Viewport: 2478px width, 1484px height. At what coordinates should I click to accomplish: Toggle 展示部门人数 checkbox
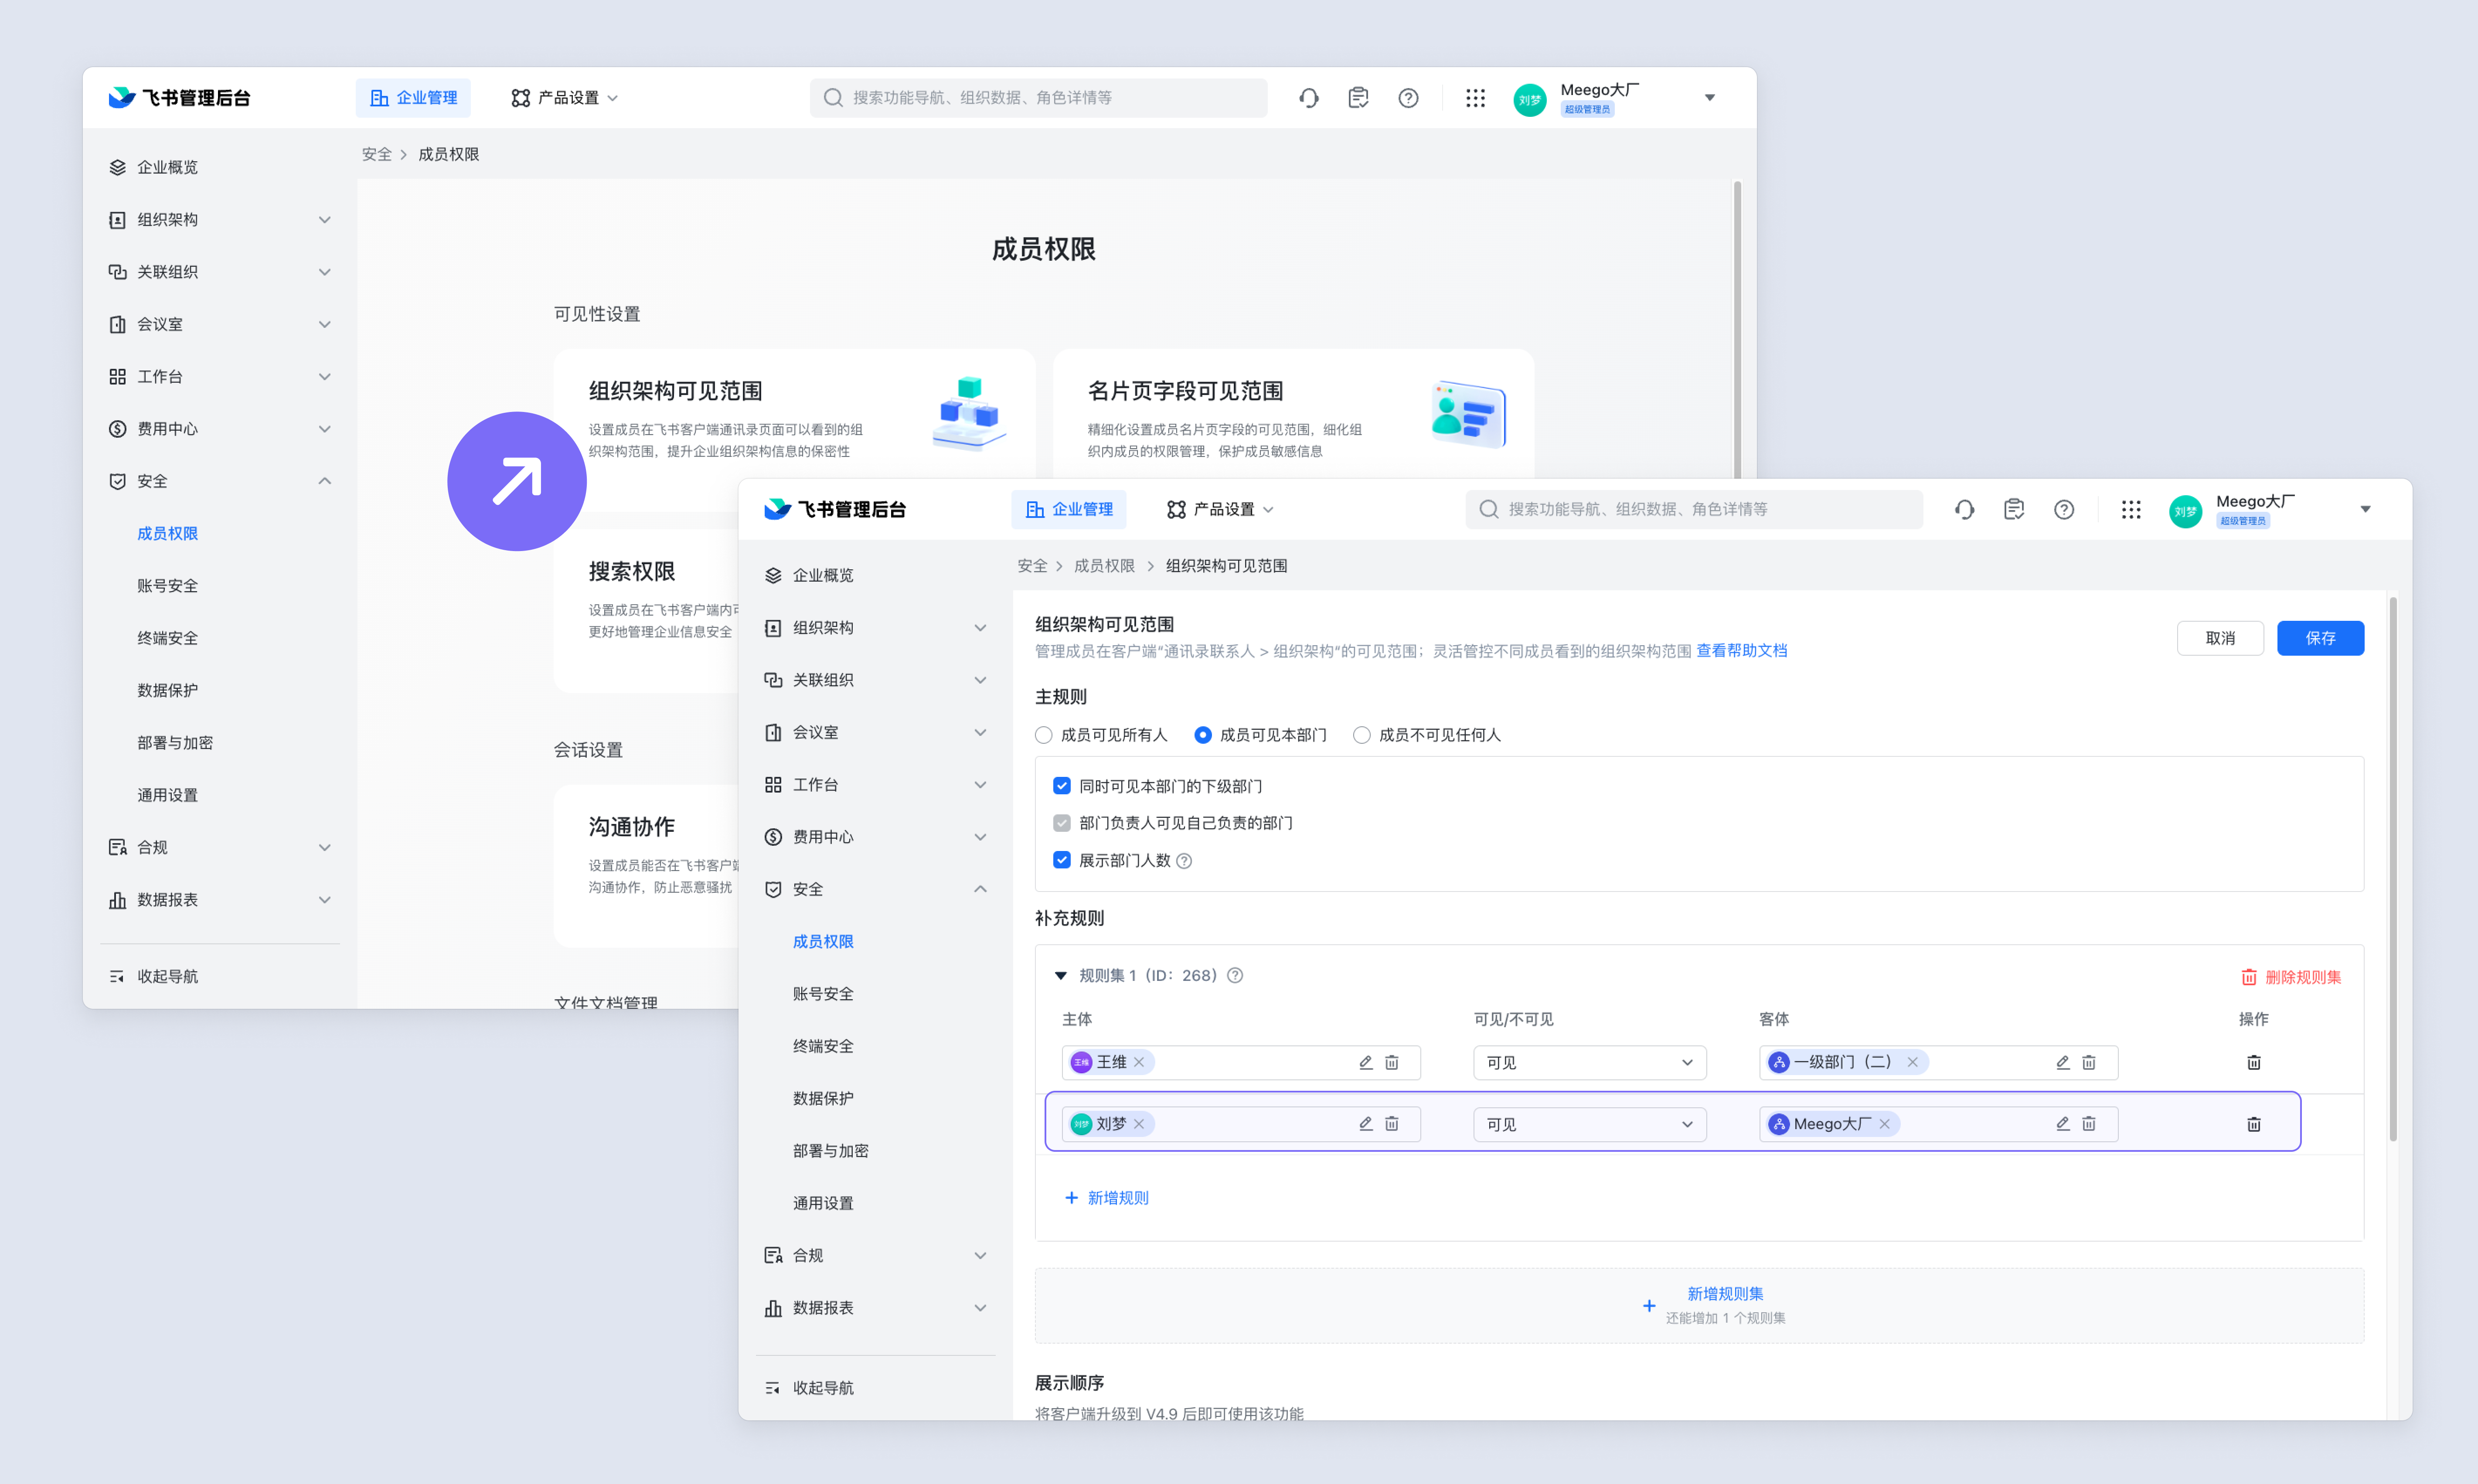1062,860
